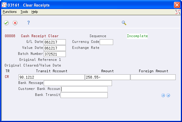Viewport: 182px width, 122px height.
Task: Click the green checkmark OK icon
Action: (6, 23)
